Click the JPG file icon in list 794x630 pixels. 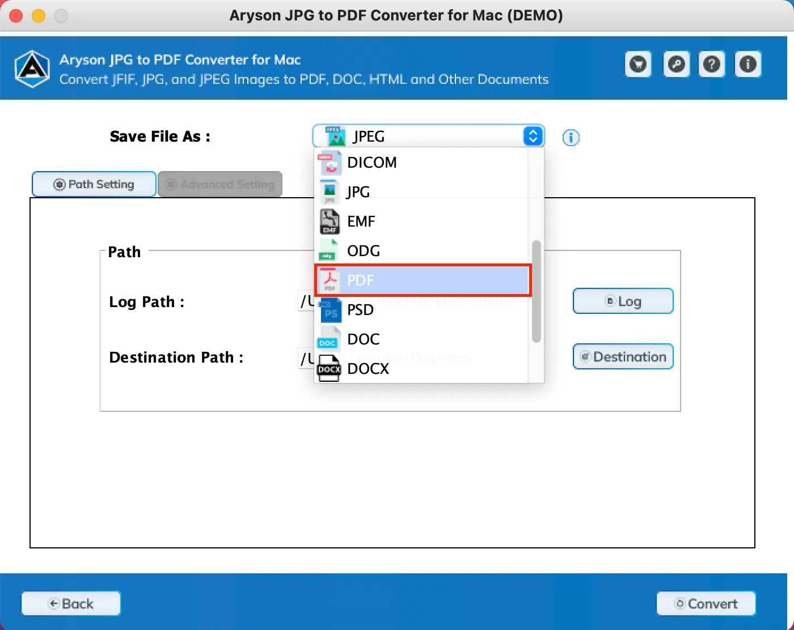coord(330,192)
